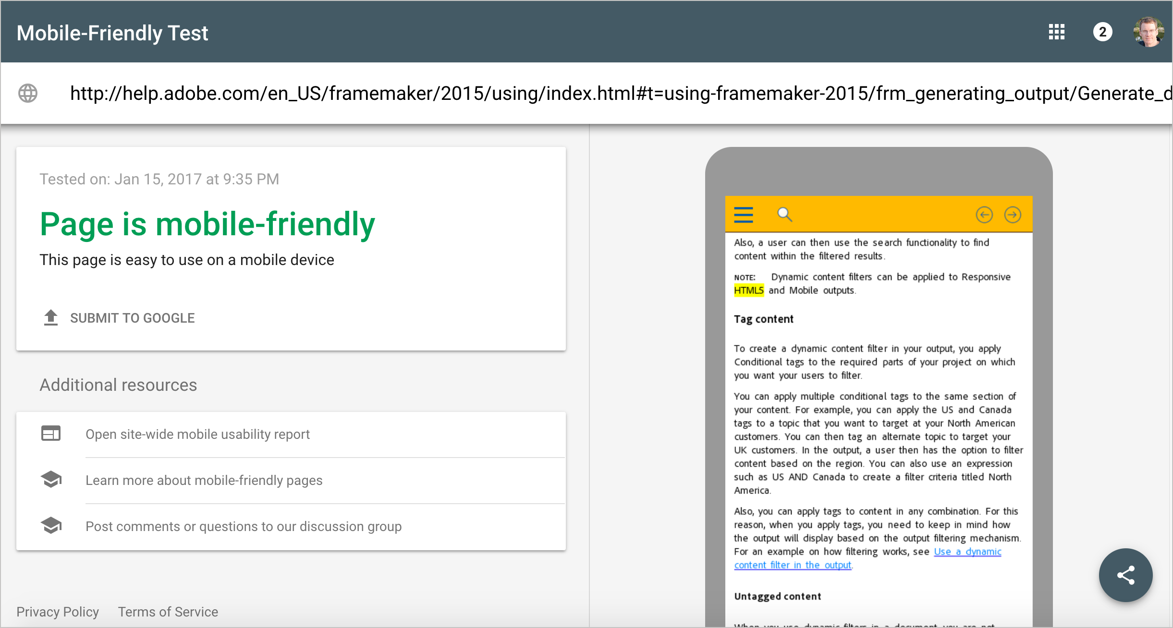
Task: Click highlighted HTML5 word in preview
Action: (749, 290)
